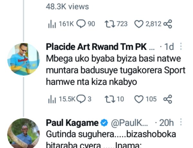Reply to top tweet with 90 comments
Image resolution: width=193 pixels, height=148 pixels.
(86, 24)
